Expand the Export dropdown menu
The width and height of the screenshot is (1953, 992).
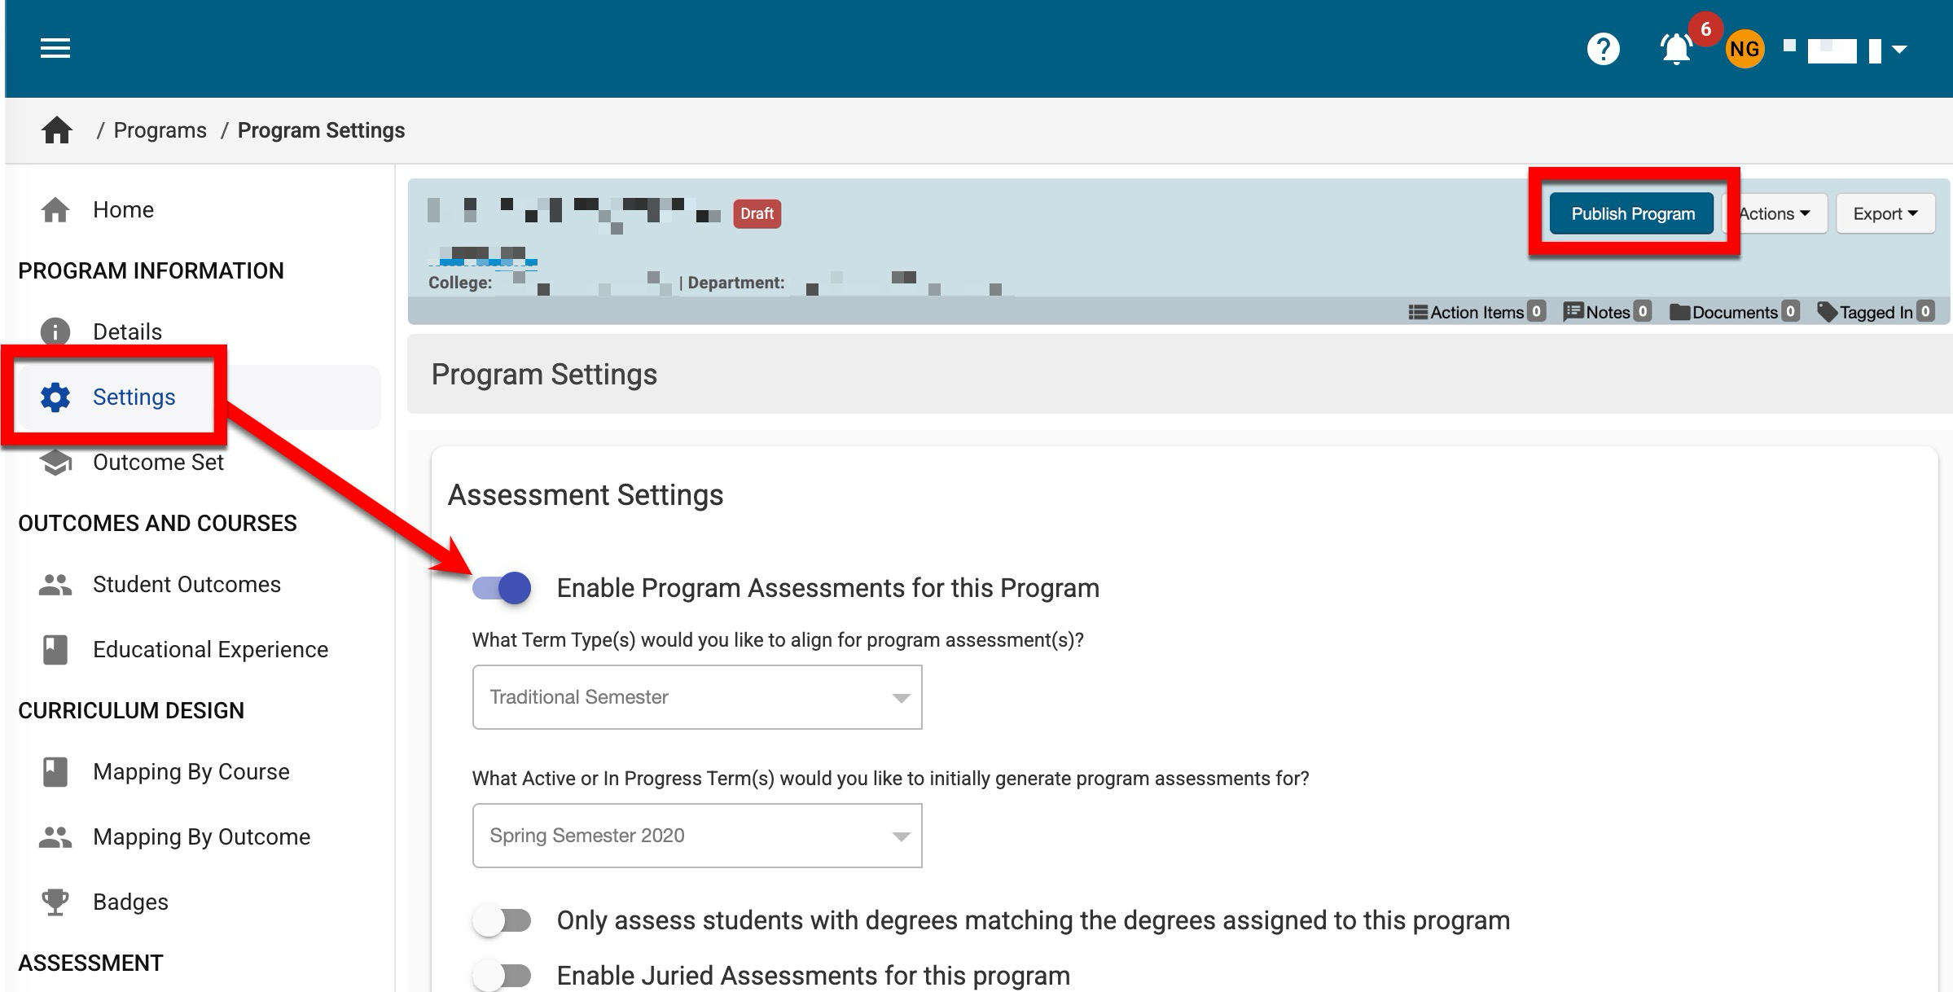(1885, 214)
